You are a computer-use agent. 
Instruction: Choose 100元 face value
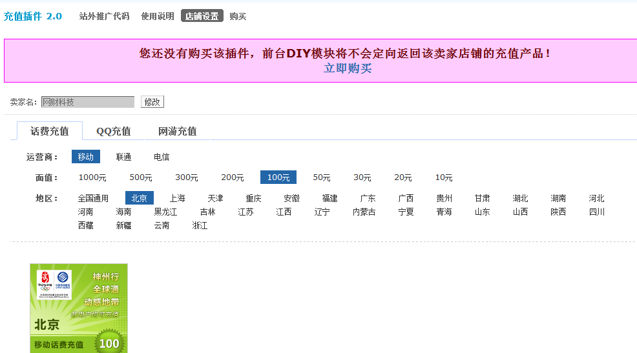click(x=278, y=177)
